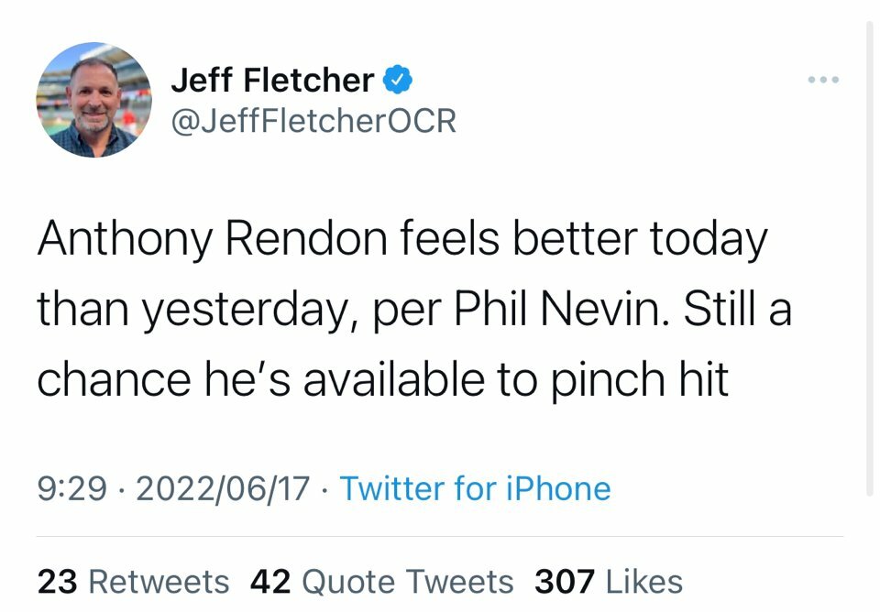Click the 2022/06/17 date
Viewport: 880px width, 612px height.
[223, 487]
